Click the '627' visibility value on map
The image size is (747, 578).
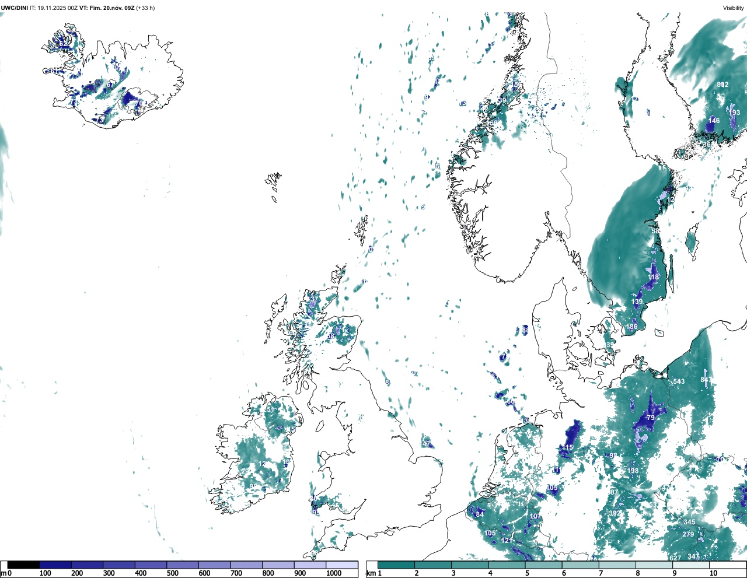click(675, 558)
